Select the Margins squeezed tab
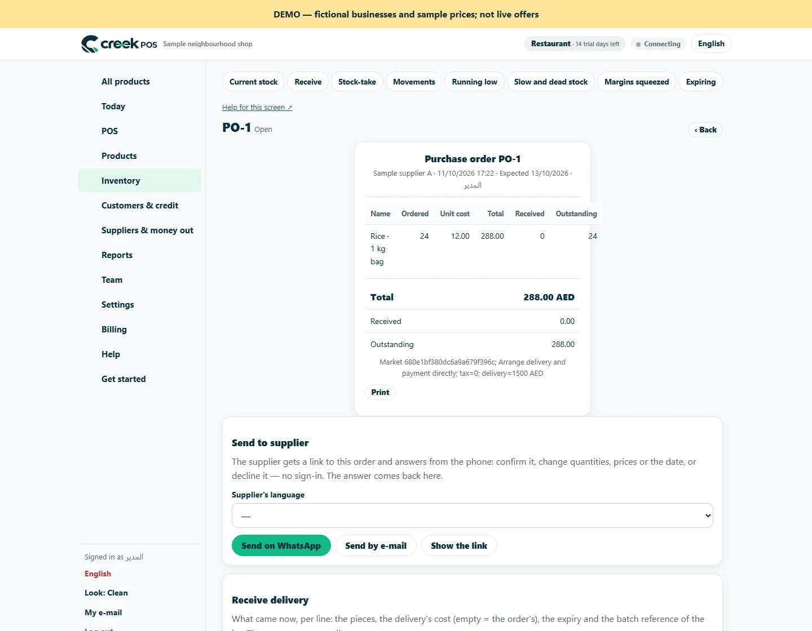Image resolution: width=812 pixels, height=631 pixels. click(x=637, y=82)
